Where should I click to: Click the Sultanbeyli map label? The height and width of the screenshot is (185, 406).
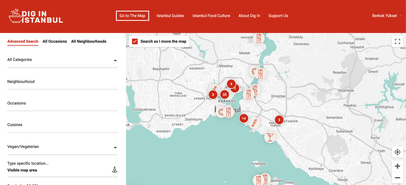pyautogui.click(x=344, y=131)
